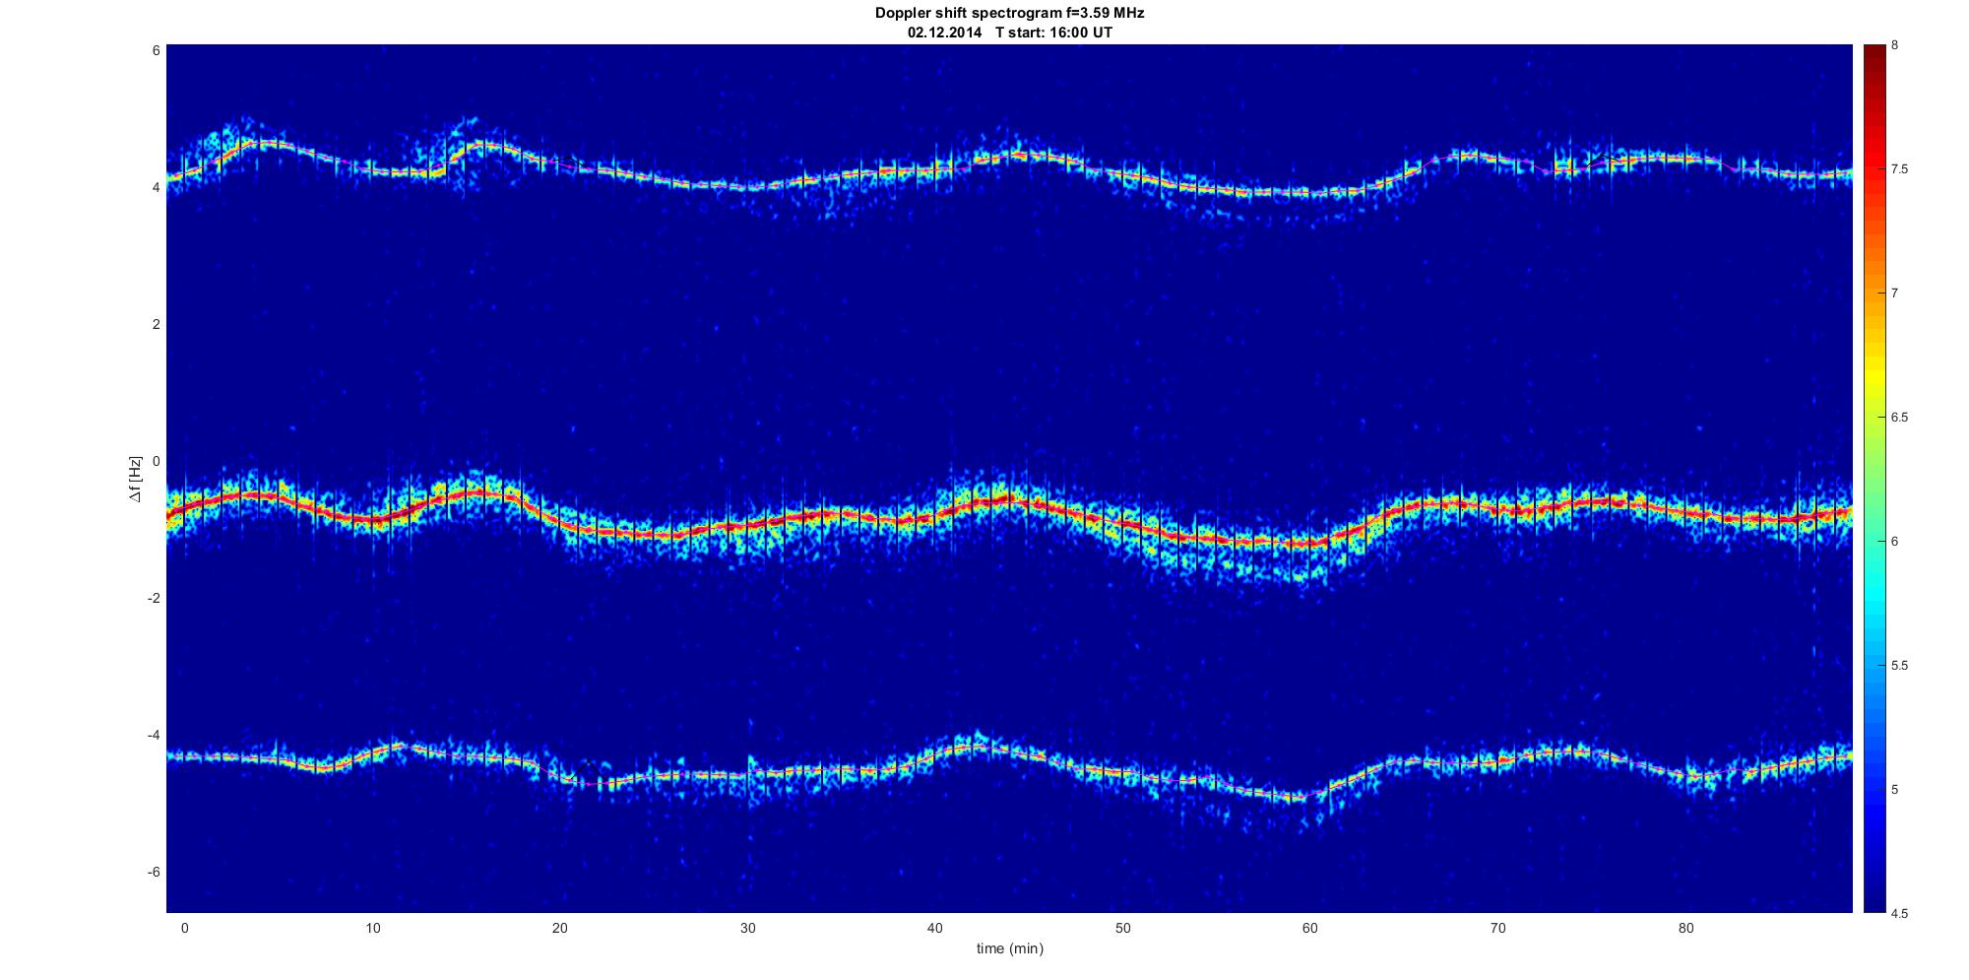1969x980 pixels.
Task: Click y-axis tick label -2
Action: [153, 598]
